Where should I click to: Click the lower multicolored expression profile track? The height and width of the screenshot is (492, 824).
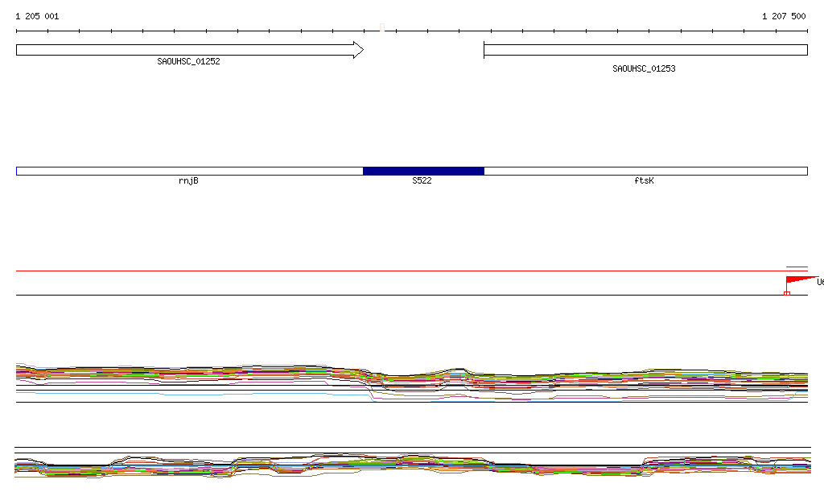(x=402, y=465)
